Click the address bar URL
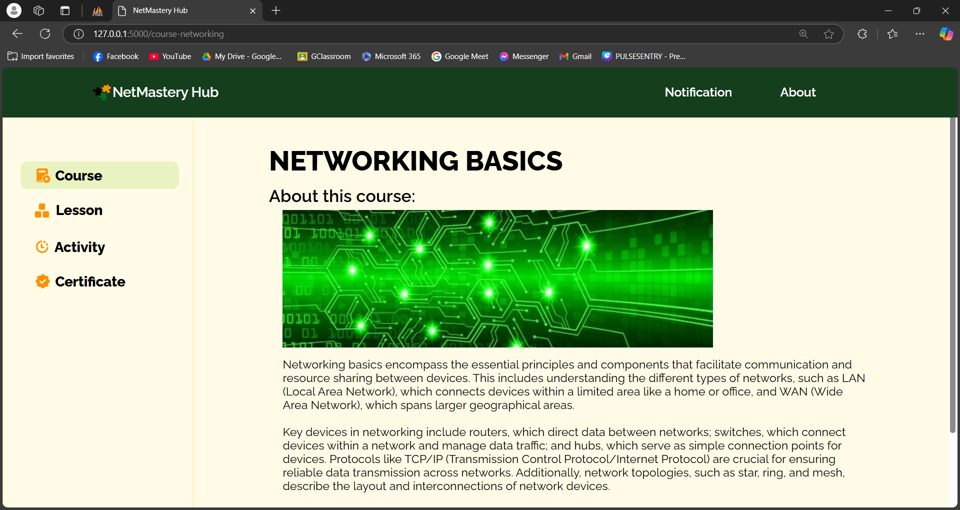 click(x=158, y=34)
